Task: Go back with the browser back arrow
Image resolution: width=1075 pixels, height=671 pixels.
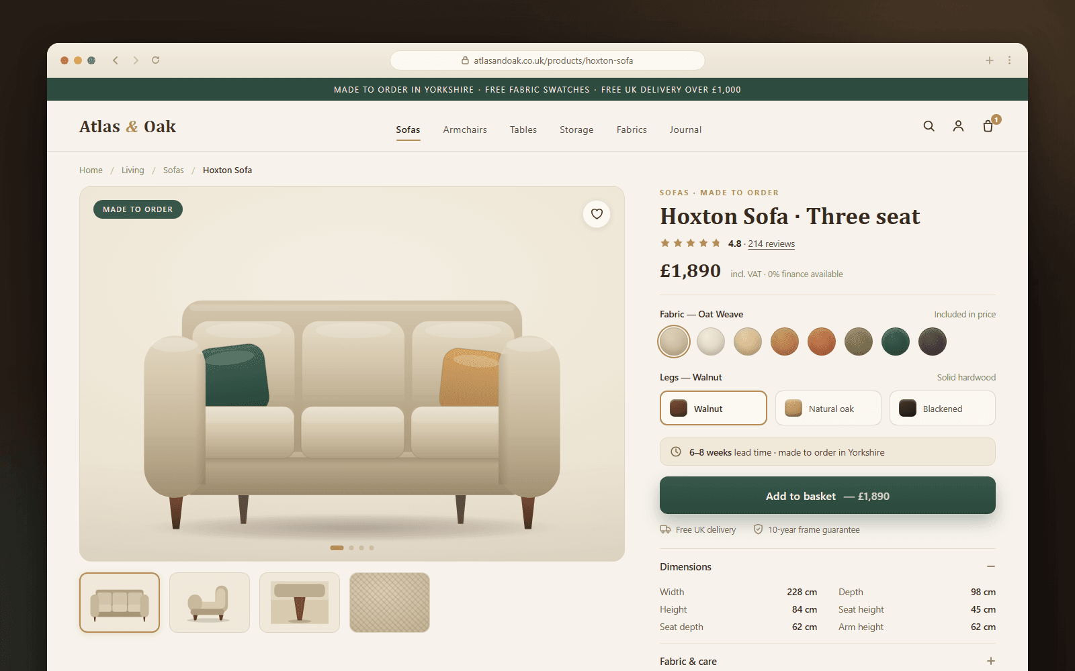Action: coord(116,60)
